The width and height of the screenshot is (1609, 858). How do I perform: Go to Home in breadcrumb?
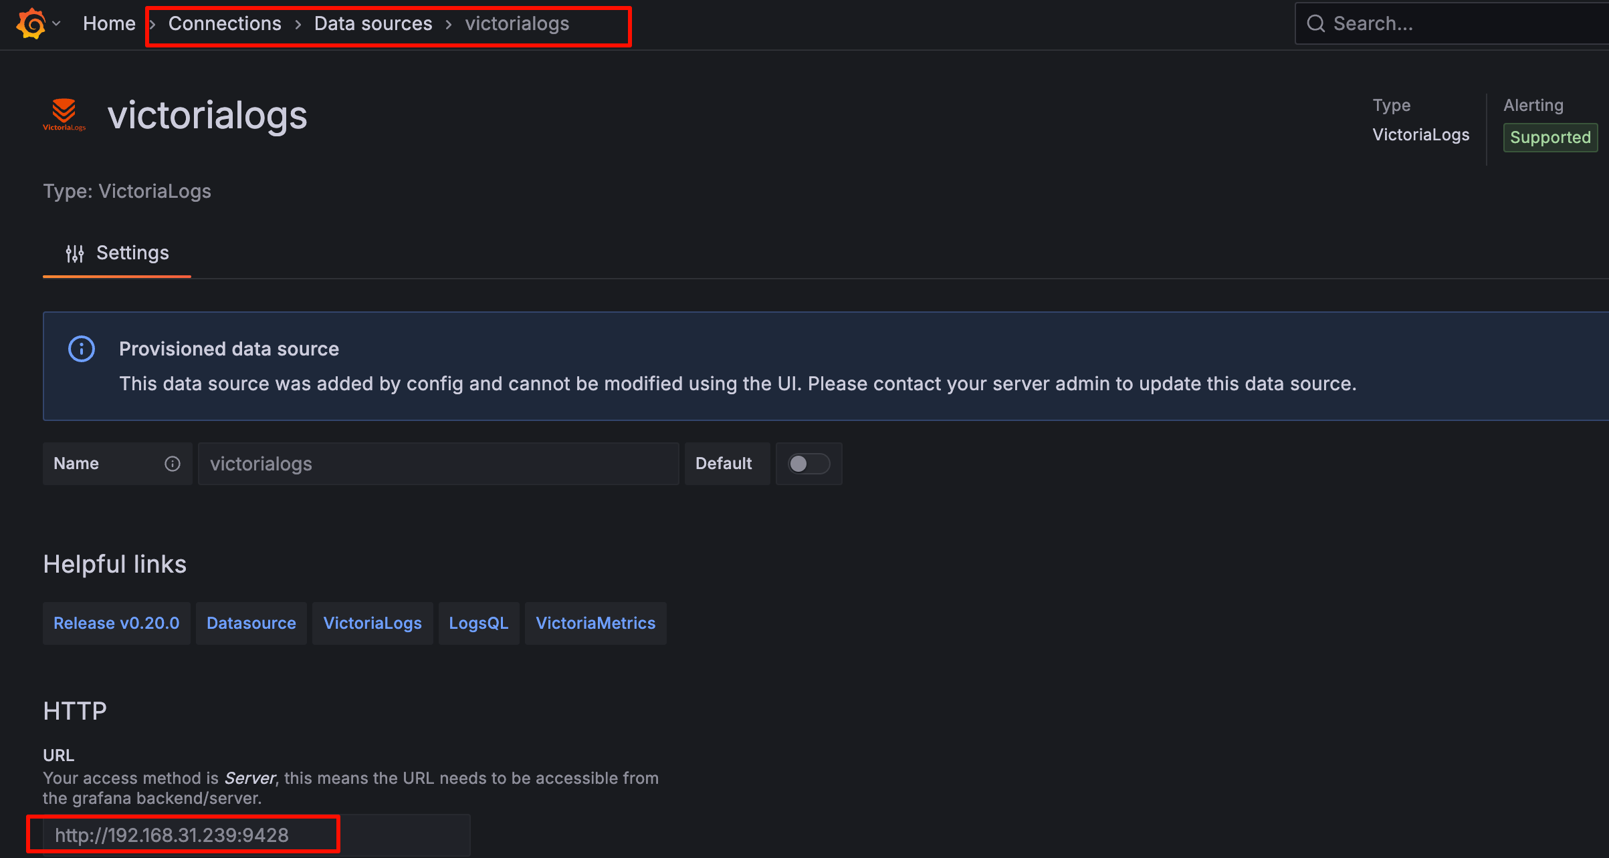(109, 23)
